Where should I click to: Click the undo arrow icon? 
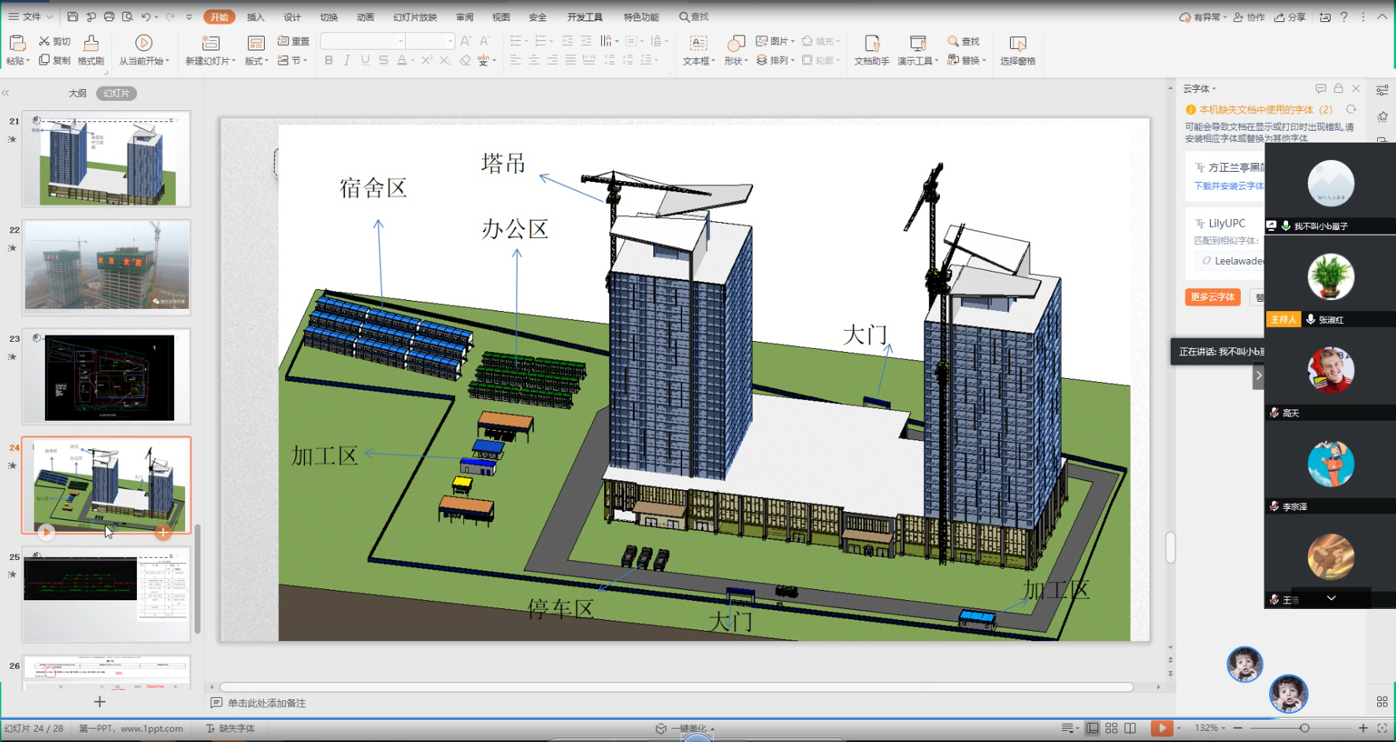(x=146, y=17)
